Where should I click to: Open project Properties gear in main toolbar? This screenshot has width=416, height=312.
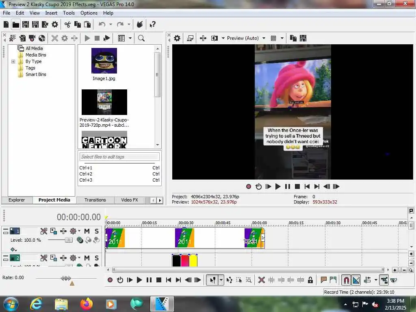[x=55, y=25]
